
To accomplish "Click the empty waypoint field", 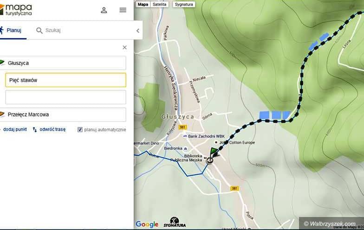I will click(65, 97).
